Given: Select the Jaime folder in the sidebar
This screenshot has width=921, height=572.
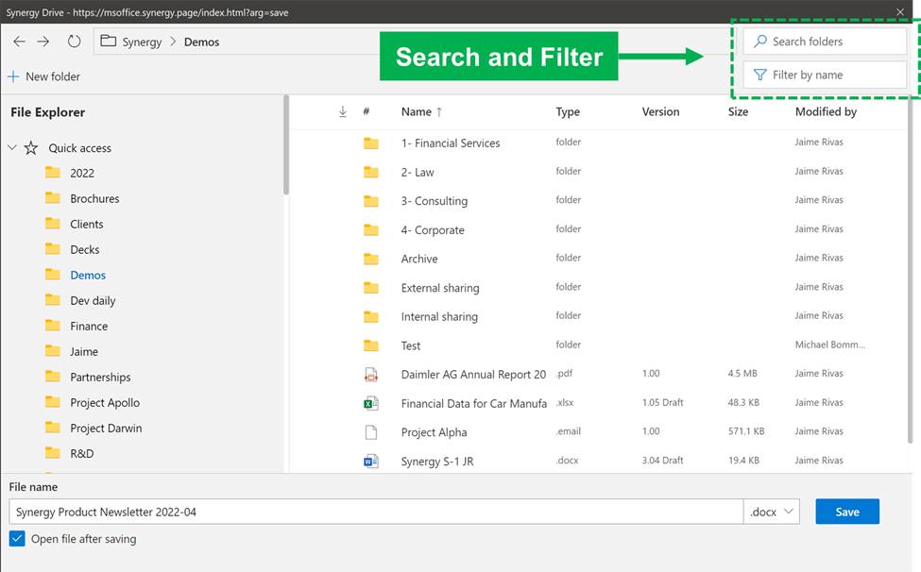Looking at the screenshot, I should click(84, 351).
